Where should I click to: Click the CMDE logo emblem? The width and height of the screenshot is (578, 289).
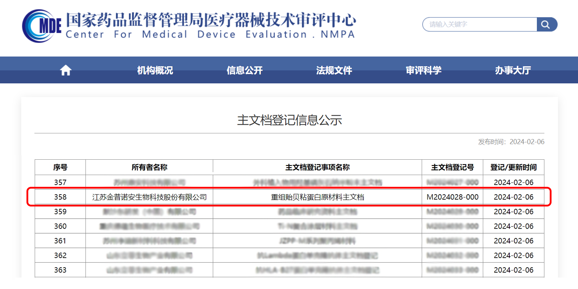pyautogui.click(x=41, y=26)
